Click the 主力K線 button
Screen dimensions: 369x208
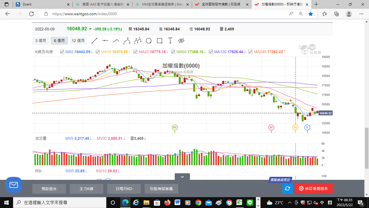pos(86,189)
